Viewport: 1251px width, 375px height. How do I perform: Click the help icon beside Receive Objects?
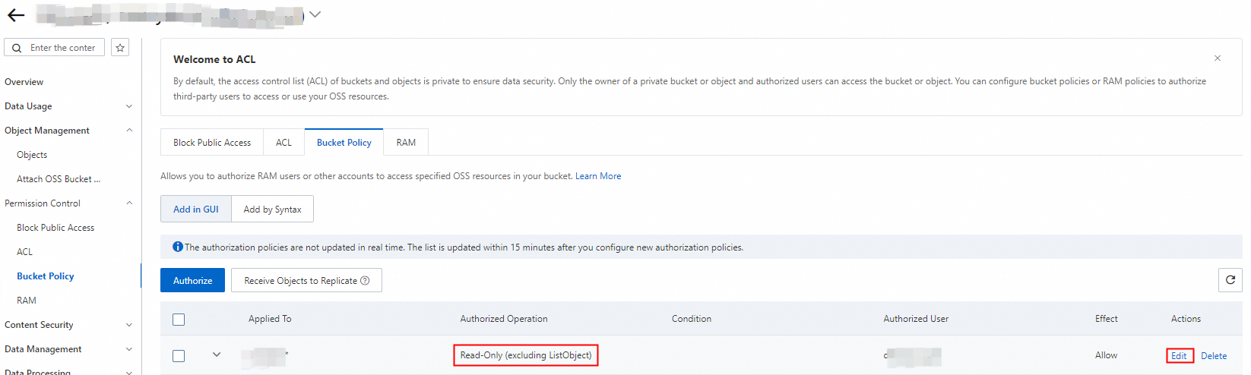365,281
